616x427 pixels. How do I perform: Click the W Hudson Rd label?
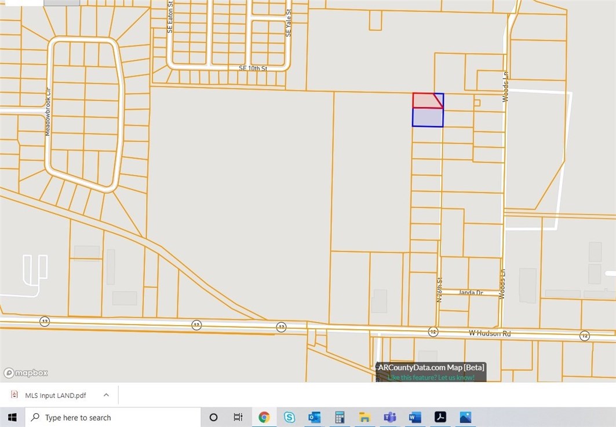pos(490,333)
